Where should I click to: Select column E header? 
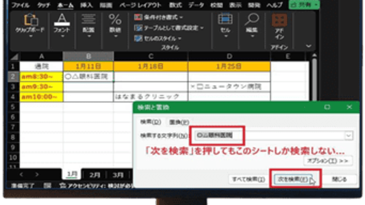pos(288,57)
